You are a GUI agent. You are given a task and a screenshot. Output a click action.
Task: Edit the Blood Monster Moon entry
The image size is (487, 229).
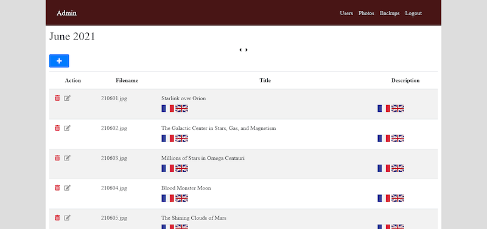click(x=67, y=188)
